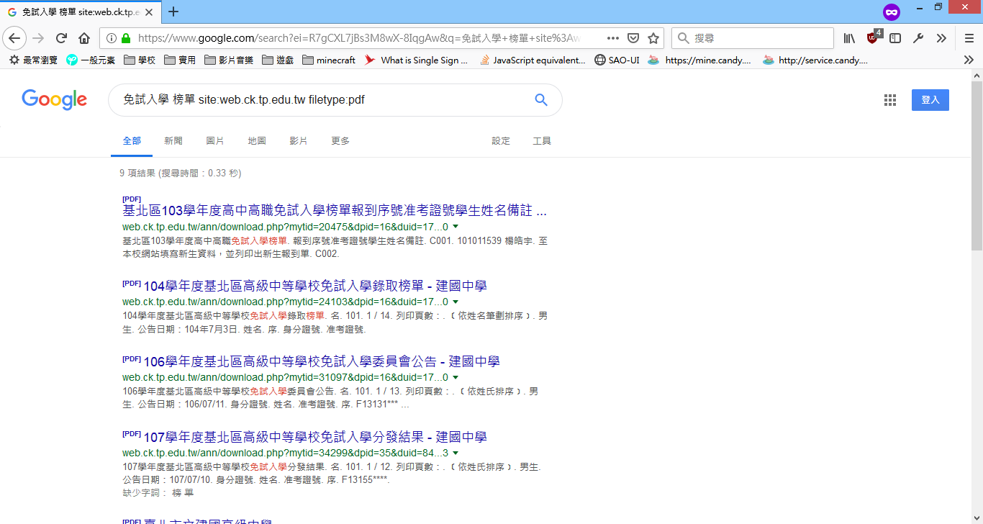The width and height of the screenshot is (983, 524).
Task: Open the JavaScript equivalent bookmark
Action: click(532, 60)
